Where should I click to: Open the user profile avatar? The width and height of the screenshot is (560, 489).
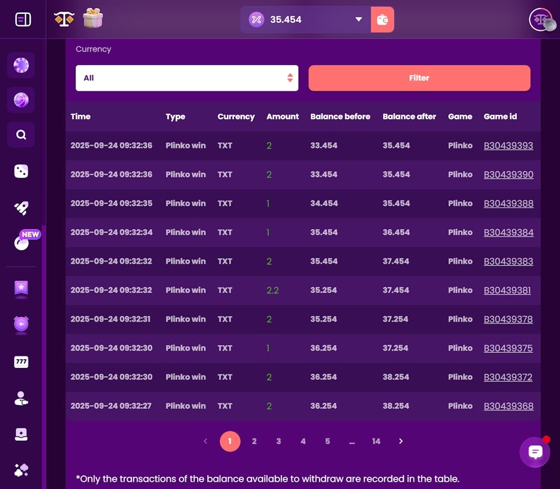tap(542, 19)
